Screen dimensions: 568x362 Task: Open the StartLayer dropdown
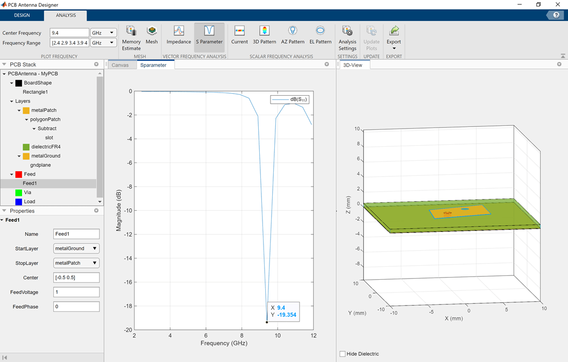click(x=76, y=249)
